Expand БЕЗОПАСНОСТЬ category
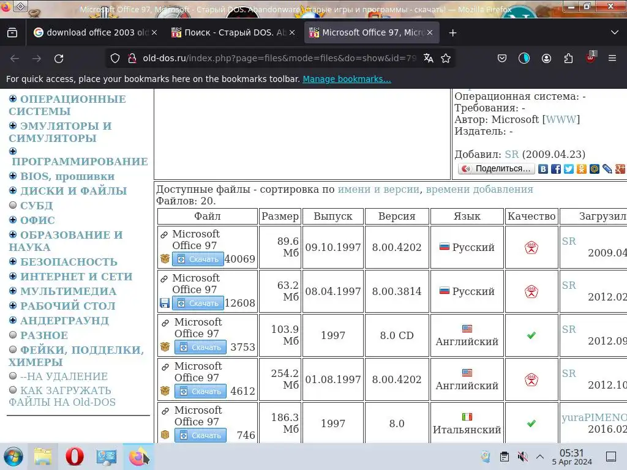Screen dimensions: 627x470 13,261
